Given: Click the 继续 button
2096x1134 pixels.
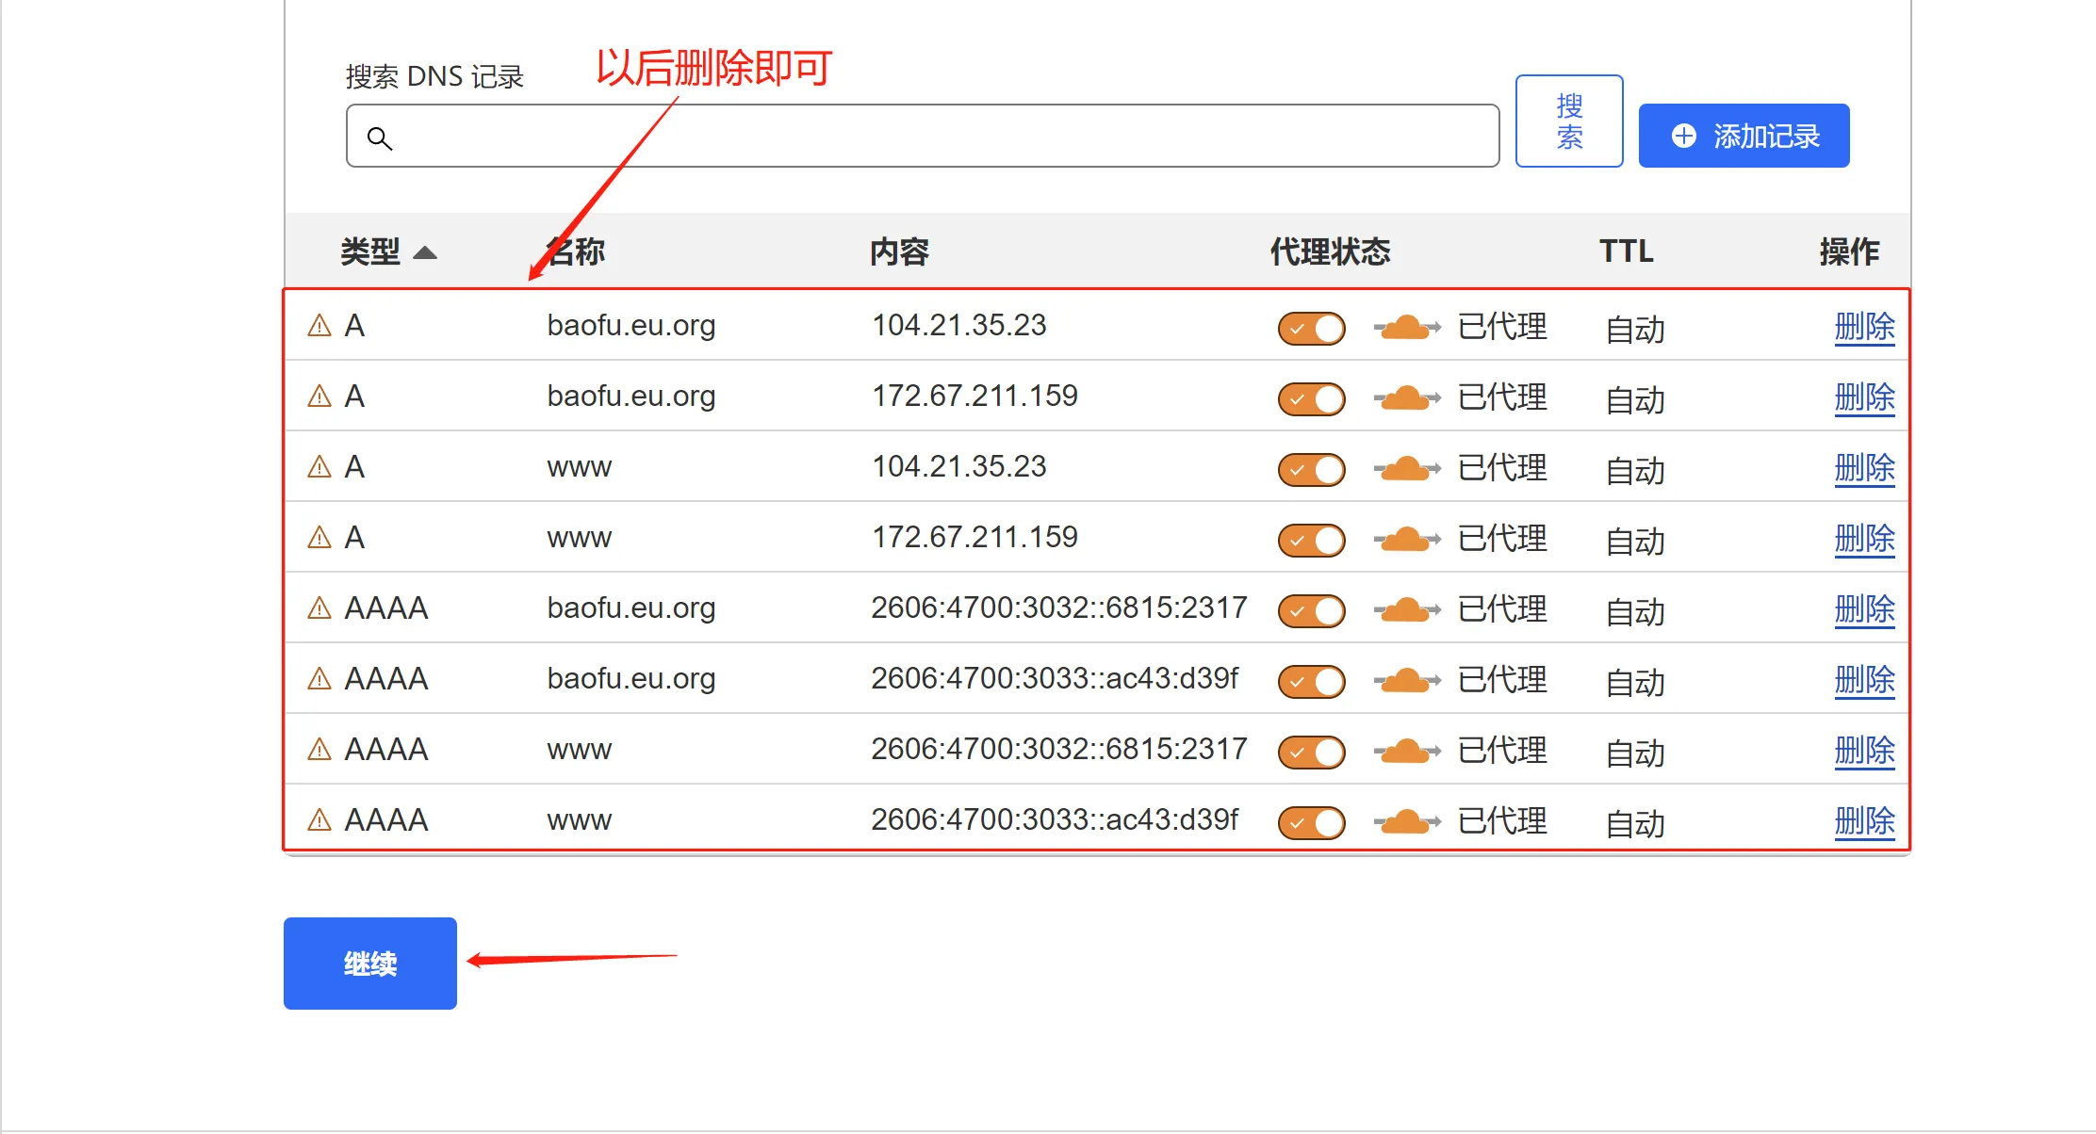Looking at the screenshot, I should pyautogui.click(x=369, y=963).
